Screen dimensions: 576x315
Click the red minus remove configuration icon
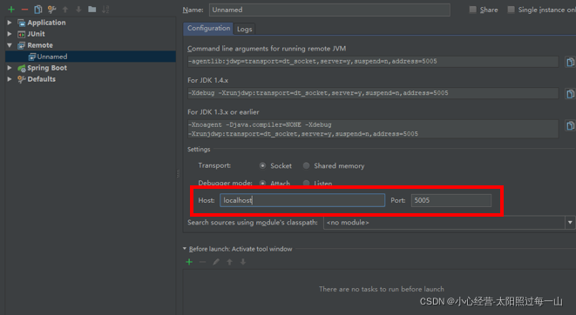point(24,10)
